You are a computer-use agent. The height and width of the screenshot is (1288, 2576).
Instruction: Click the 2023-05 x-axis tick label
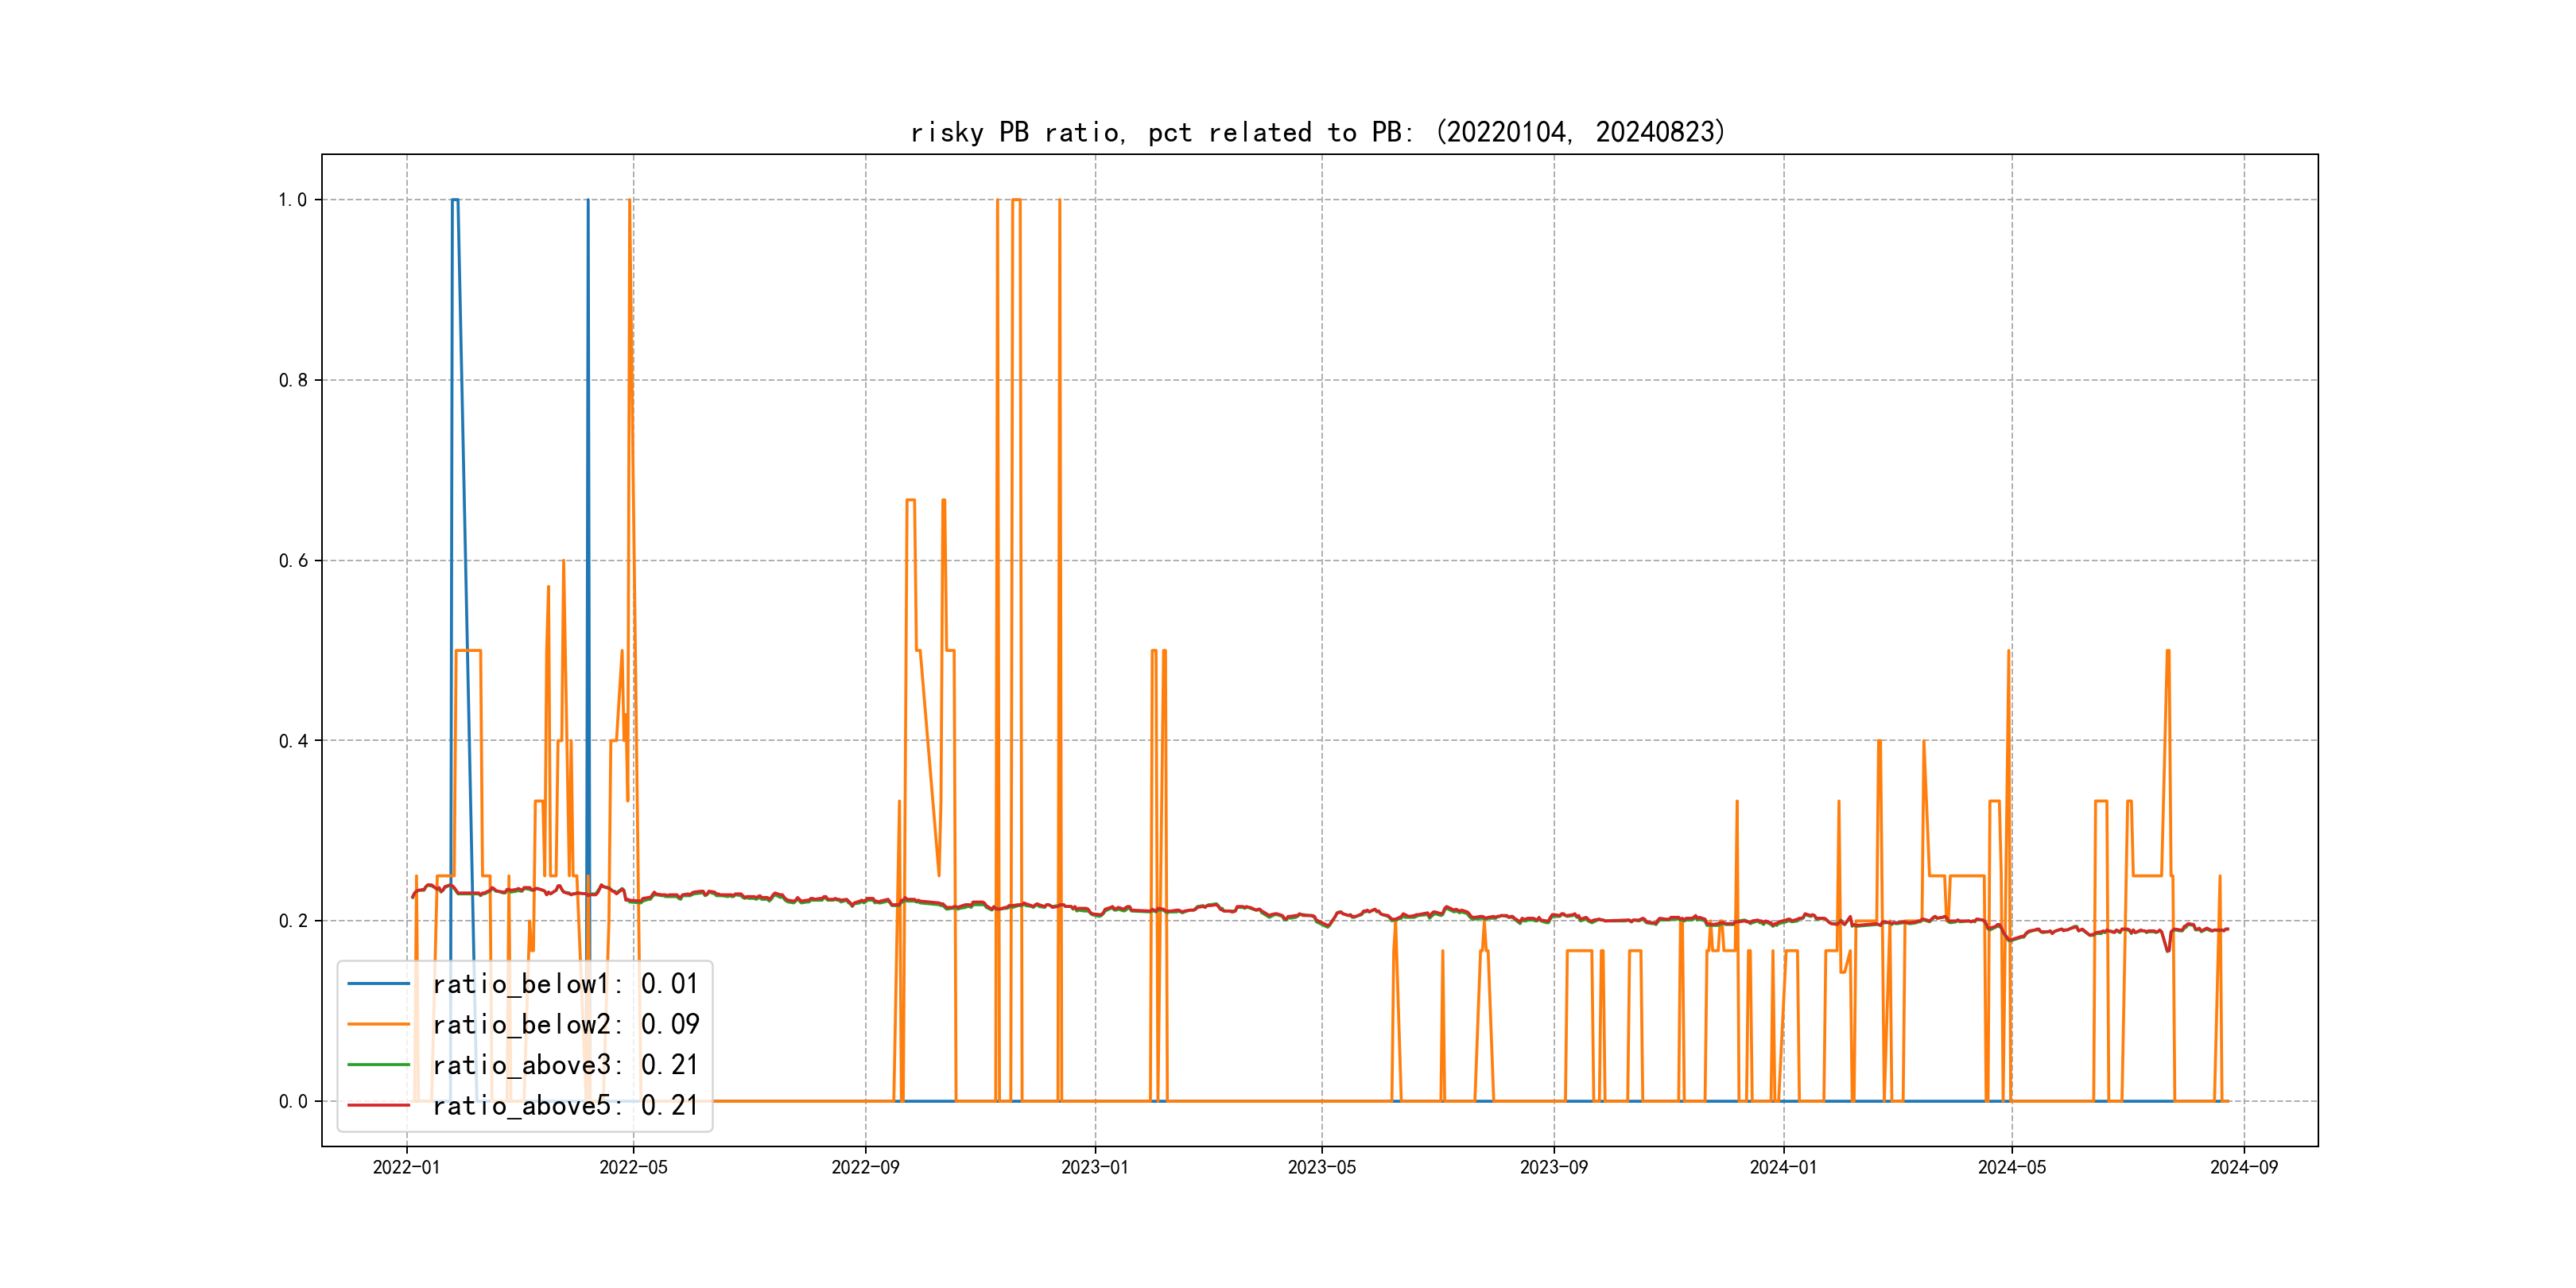coord(1321,1167)
